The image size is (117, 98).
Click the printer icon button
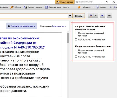pyautogui.click(x=91, y=16)
